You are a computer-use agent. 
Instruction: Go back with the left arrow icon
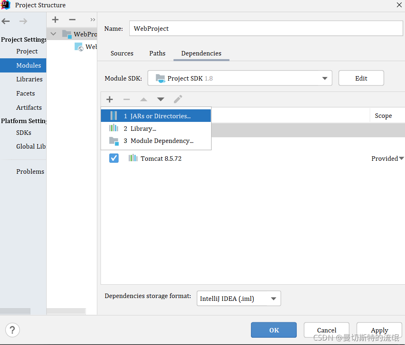6,21
